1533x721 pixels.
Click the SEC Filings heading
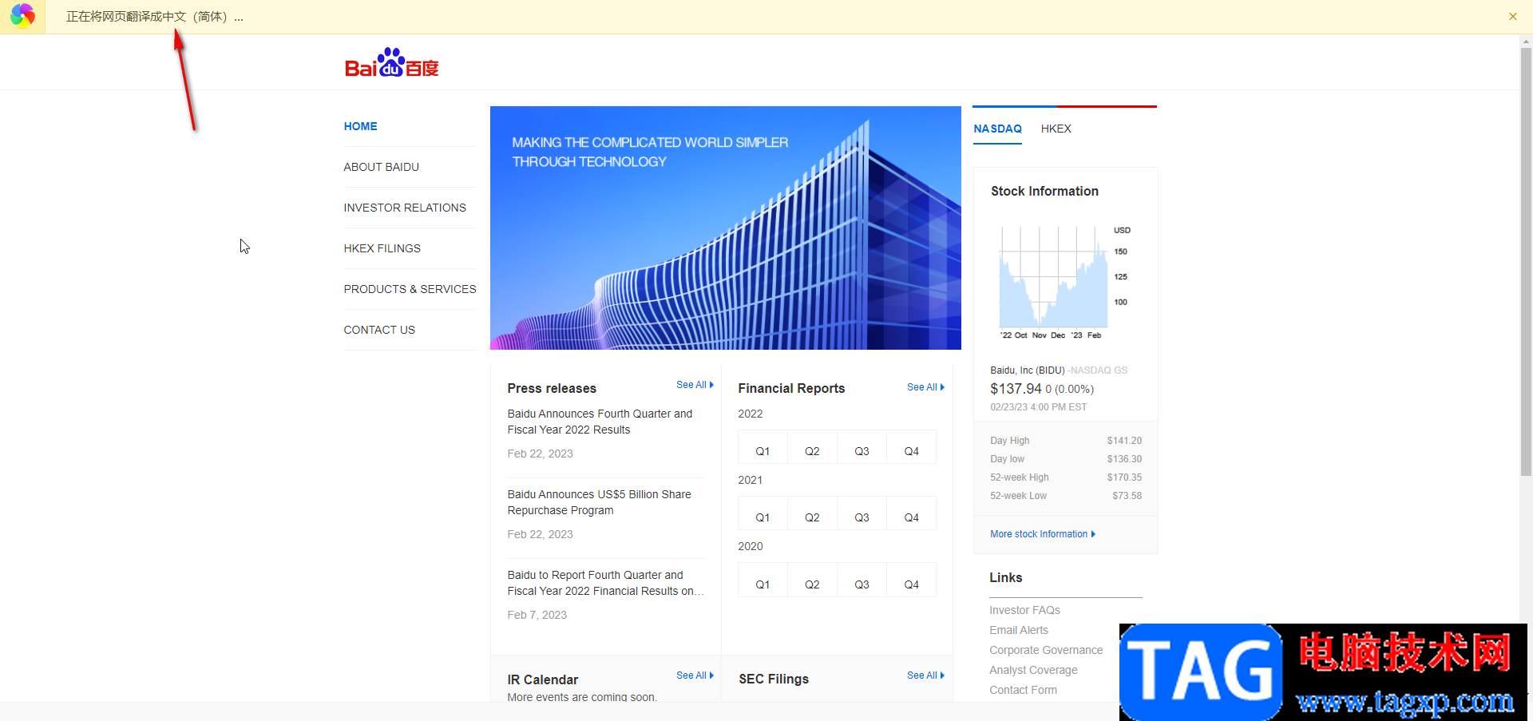click(x=774, y=679)
